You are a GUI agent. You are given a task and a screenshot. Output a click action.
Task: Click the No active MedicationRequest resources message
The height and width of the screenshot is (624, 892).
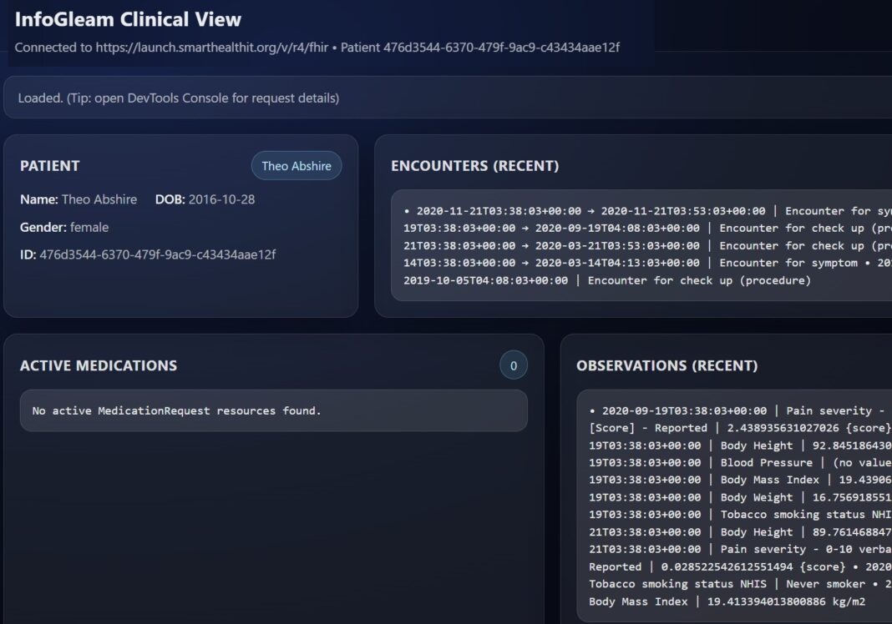[x=176, y=411]
